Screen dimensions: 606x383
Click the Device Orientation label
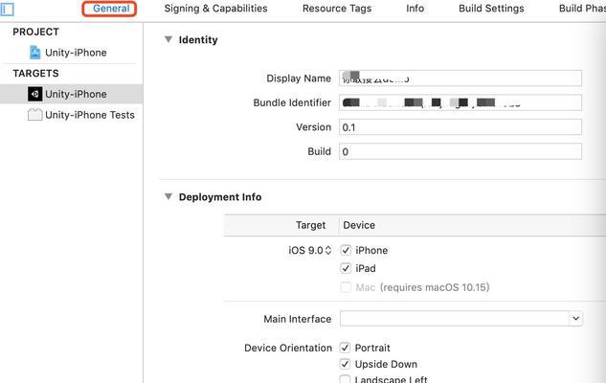[x=288, y=348]
